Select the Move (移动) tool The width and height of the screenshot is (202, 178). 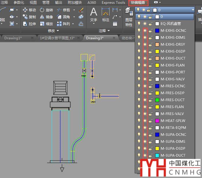(x=29, y=10)
